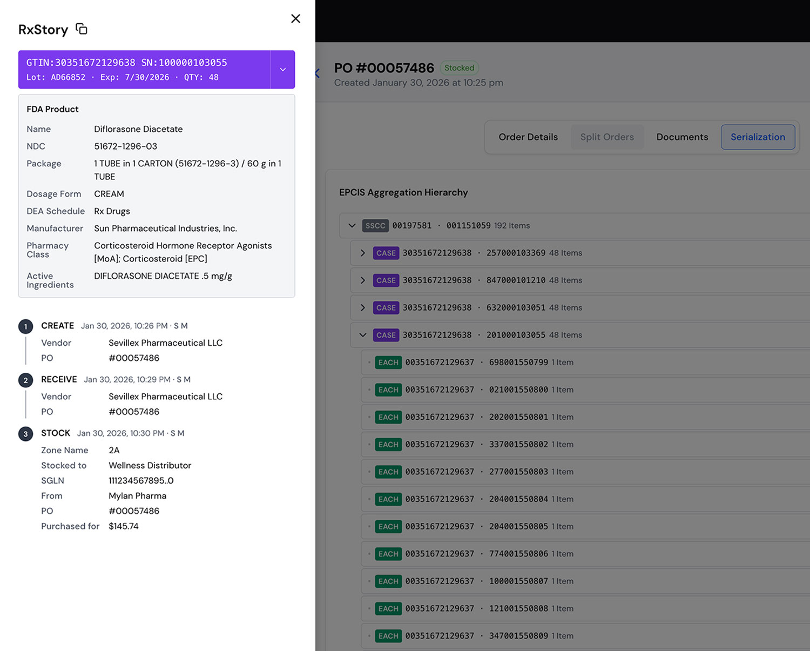Screen dimensions: 810x651
Task: Click the EACH badge beside serial 347001550809
Action: tap(388, 636)
